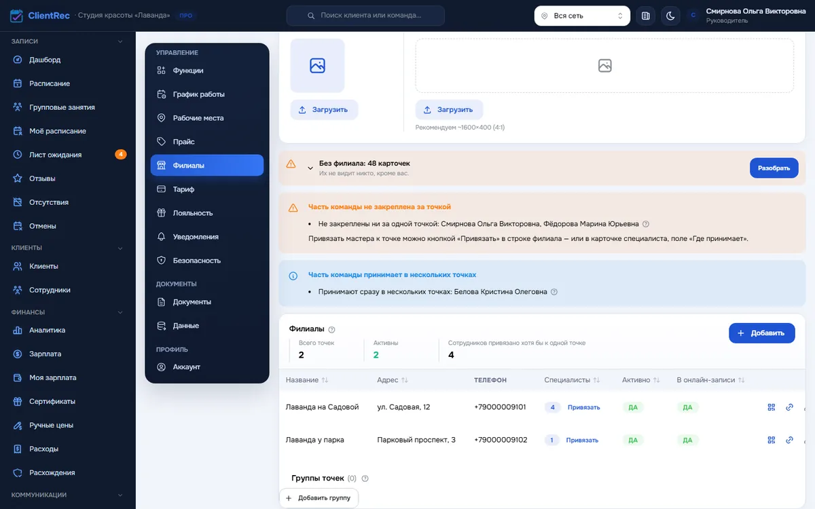The height and width of the screenshot is (509, 815).
Task: Focus the client or command search field
Action: (x=365, y=16)
